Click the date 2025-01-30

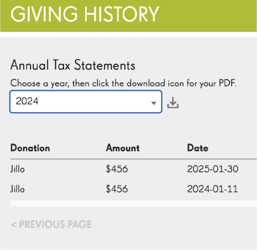tap(213, 169)
